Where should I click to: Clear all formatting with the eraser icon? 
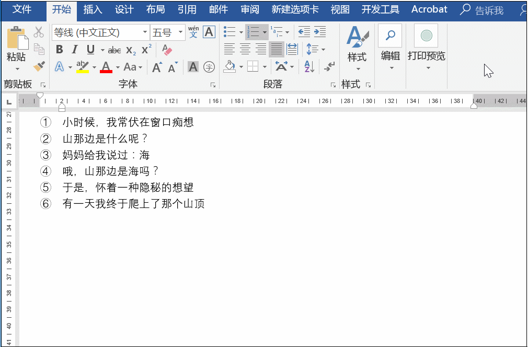point(167,50)
